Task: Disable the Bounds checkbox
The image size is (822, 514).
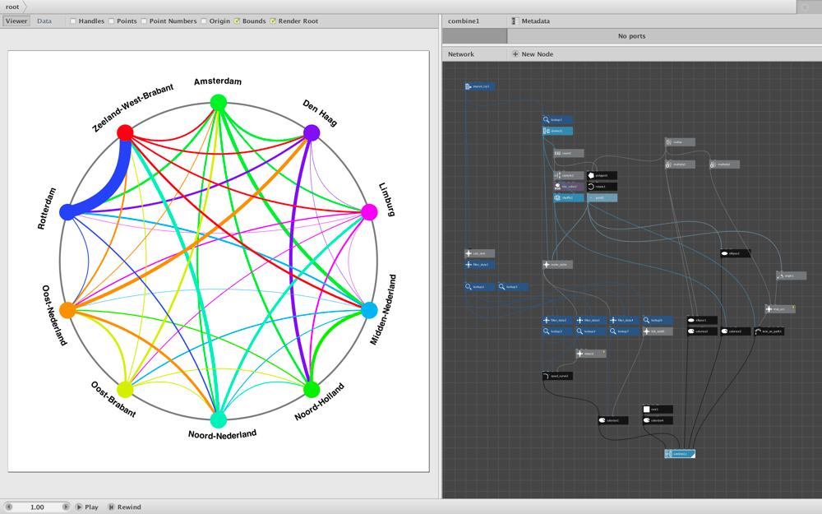Action: [x=237, y=21]
